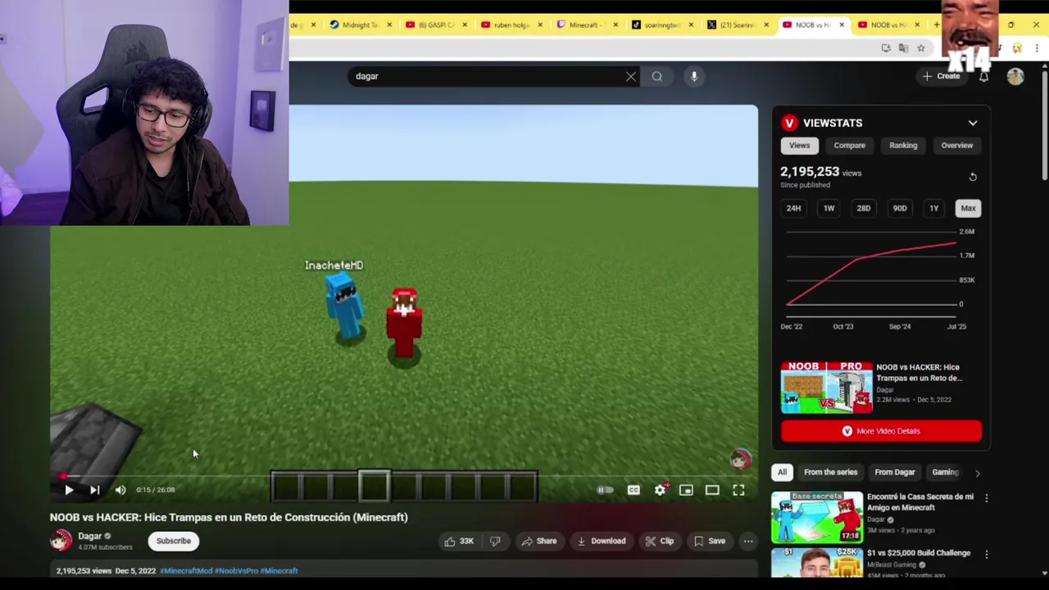1049x590 pixels.
Task: Select the Overview tab in ViewStats
Action: [x=956, y=145]
